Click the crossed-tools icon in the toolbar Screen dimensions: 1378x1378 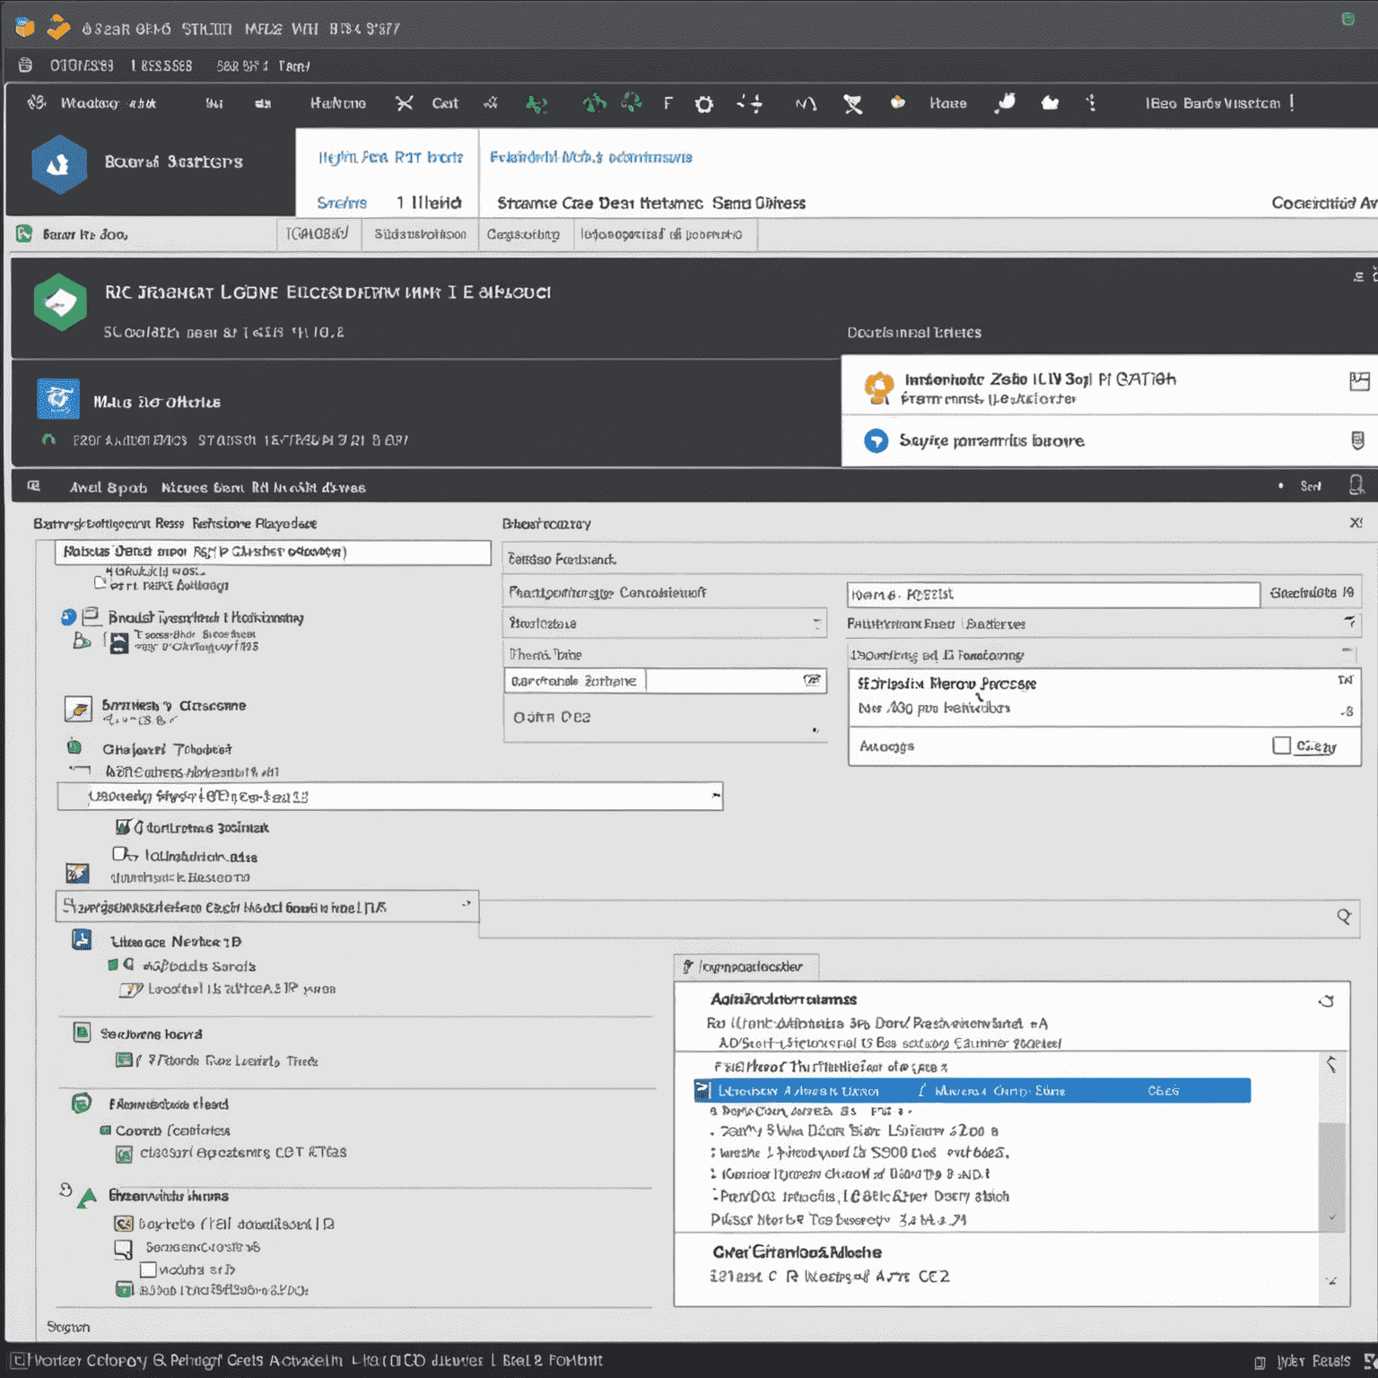[852, 104]
